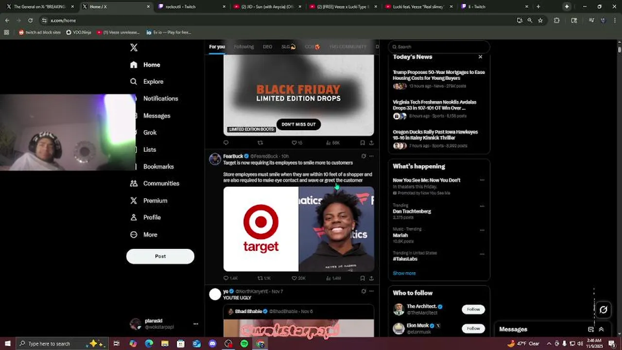The height and width of the screenshot is (350, 622).
Task: Bookmark FearBuck's Target post
Action: point(363,278)
